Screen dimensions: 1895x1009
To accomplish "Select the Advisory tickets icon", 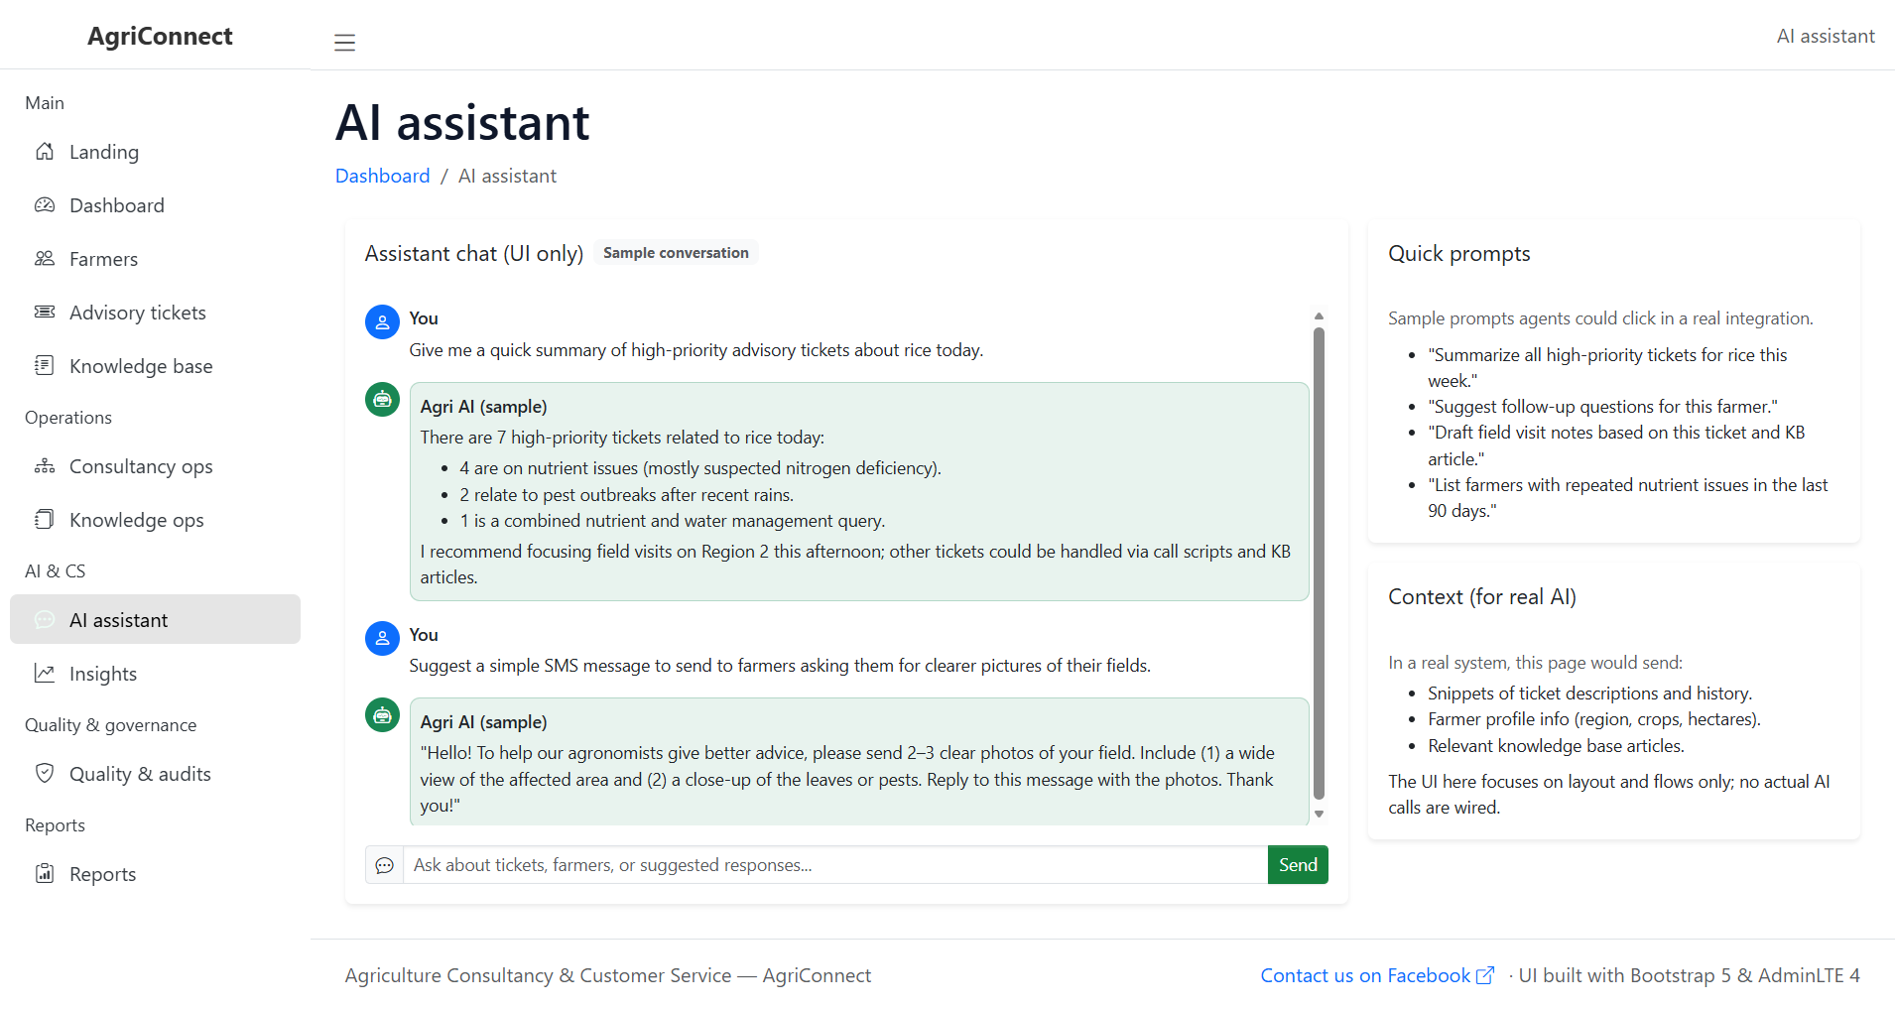I will click(45, 312).
